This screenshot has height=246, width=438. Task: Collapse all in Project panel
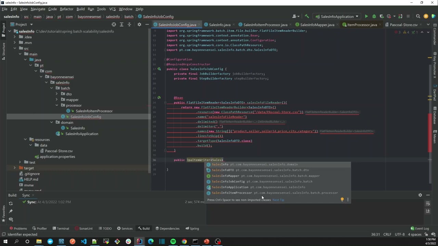click(129, 25)
